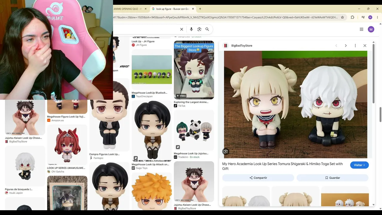Open the BigBadToyStore source link in preview
Screen dimensions: 382x215
(238, 46)
